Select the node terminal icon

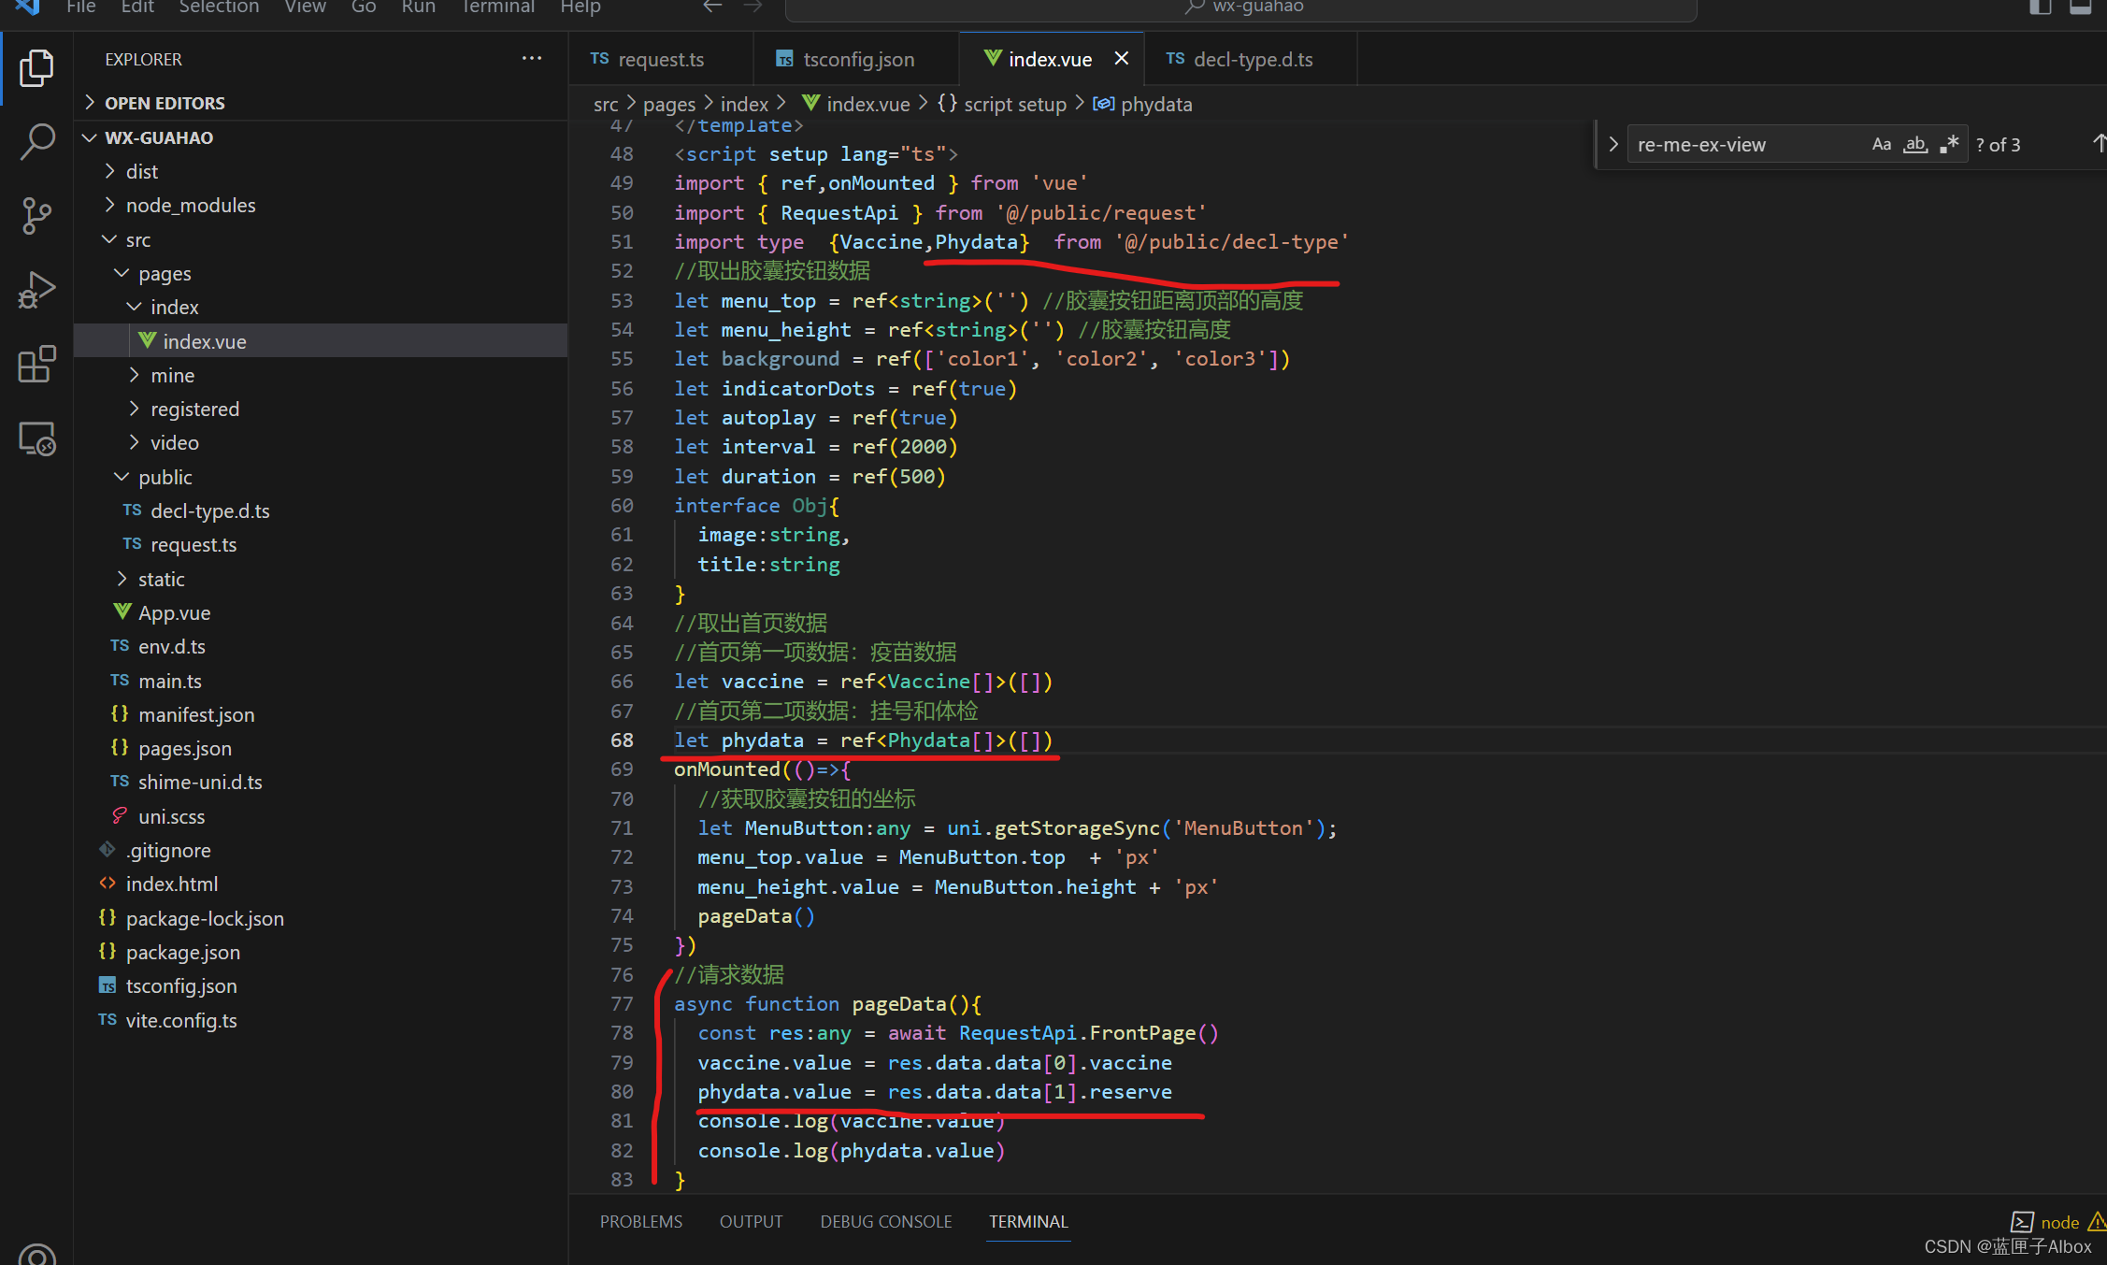point(2022,1221)
